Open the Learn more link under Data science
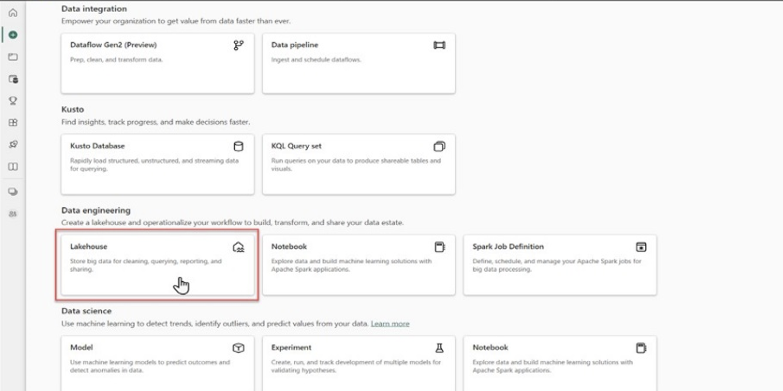 [390, 324]
